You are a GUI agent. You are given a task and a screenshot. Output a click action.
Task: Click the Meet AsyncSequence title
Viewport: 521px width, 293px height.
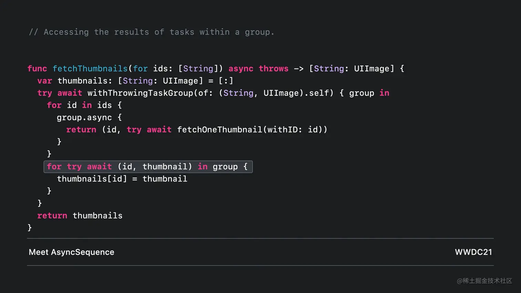71,252
